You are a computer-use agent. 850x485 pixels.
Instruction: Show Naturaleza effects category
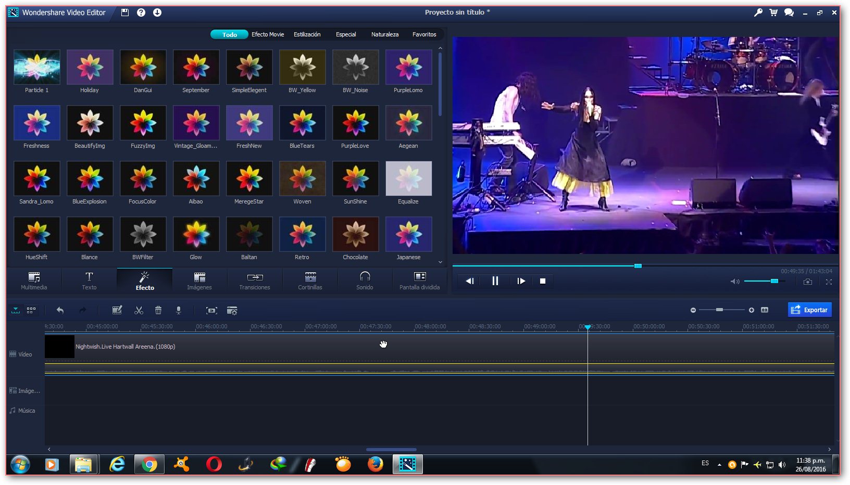[385, 34]
